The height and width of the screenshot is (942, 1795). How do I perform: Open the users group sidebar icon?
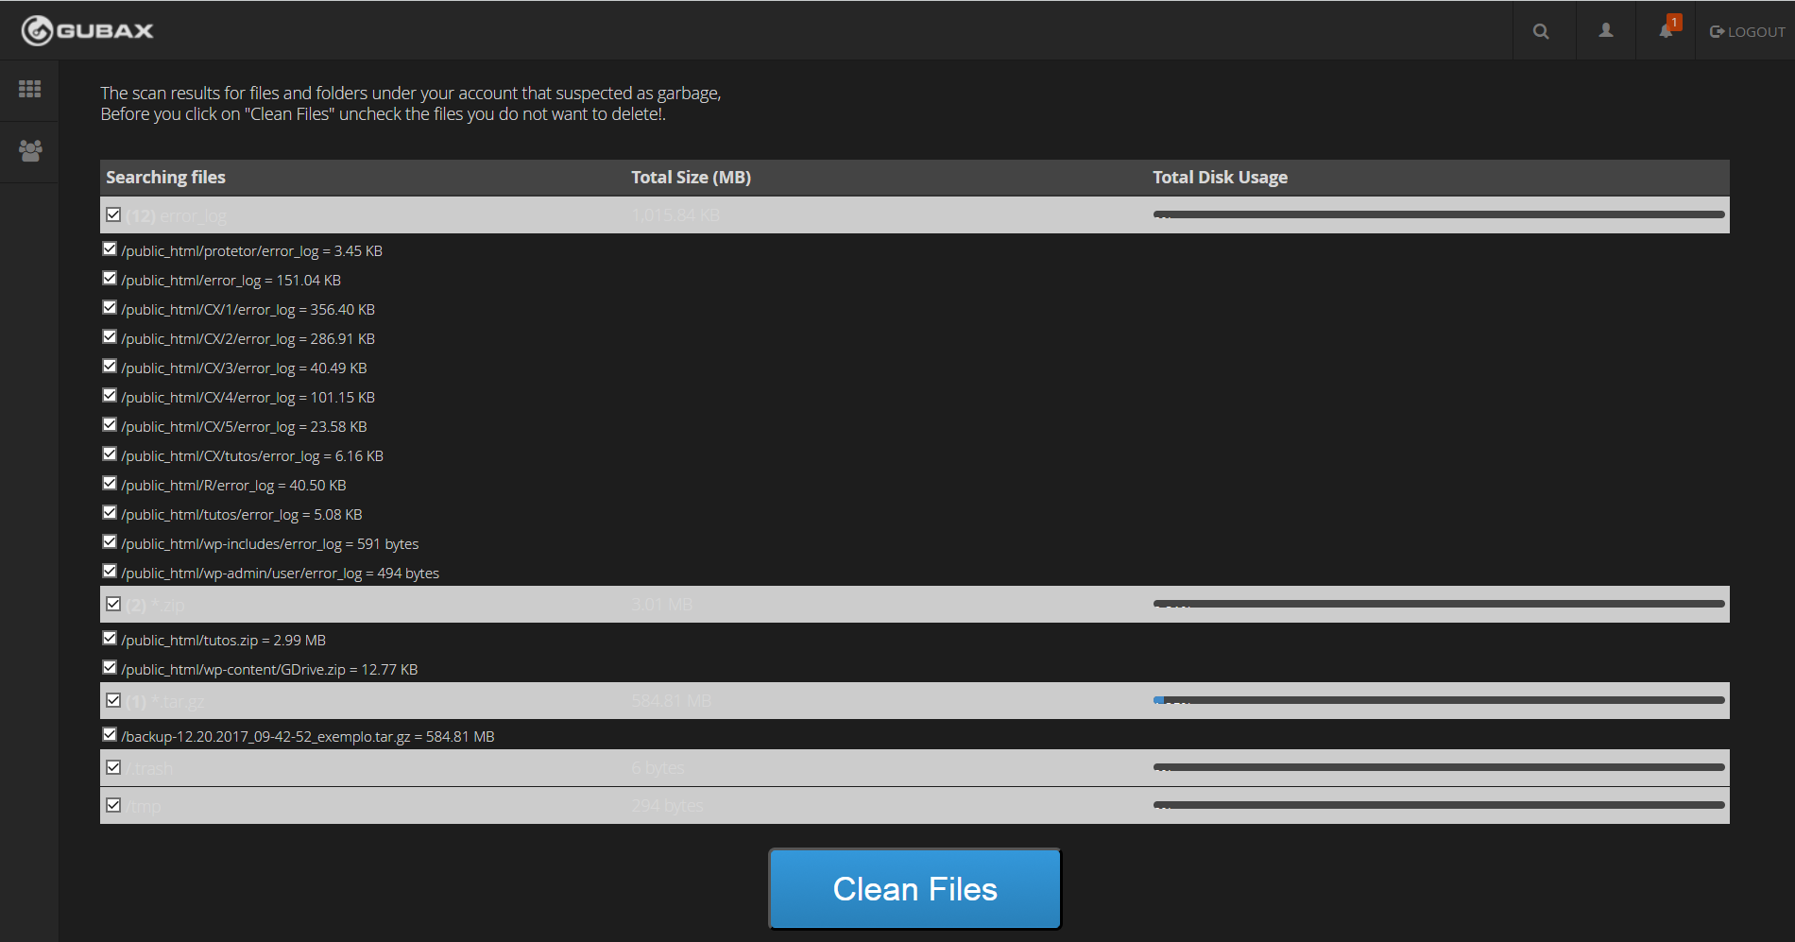tap(29, 150)
